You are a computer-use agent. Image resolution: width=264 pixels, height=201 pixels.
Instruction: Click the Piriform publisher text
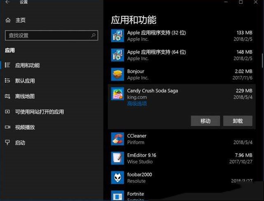[x=136, y=143]
